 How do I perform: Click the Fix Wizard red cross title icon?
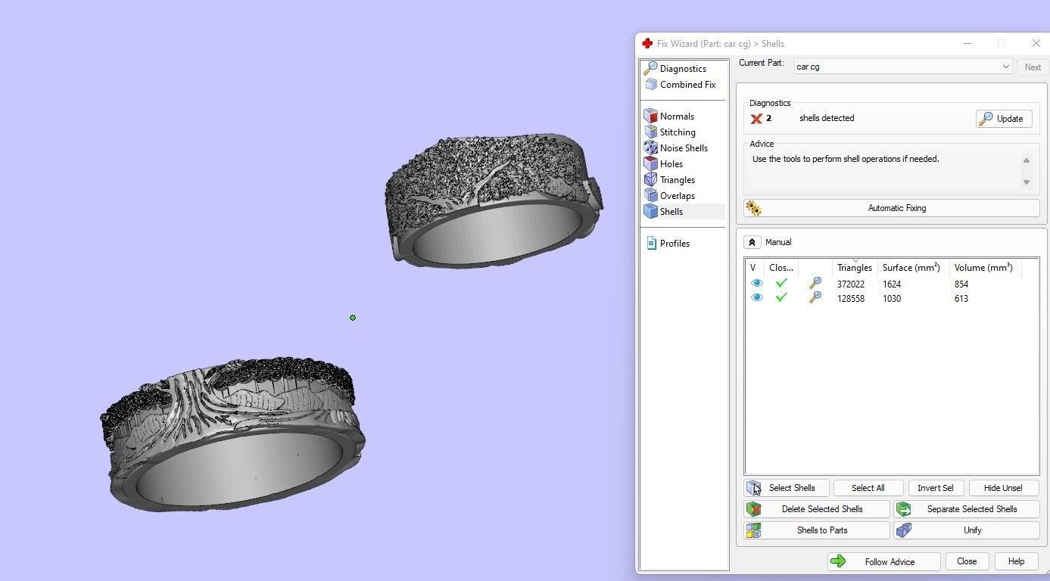pos(647,44)
